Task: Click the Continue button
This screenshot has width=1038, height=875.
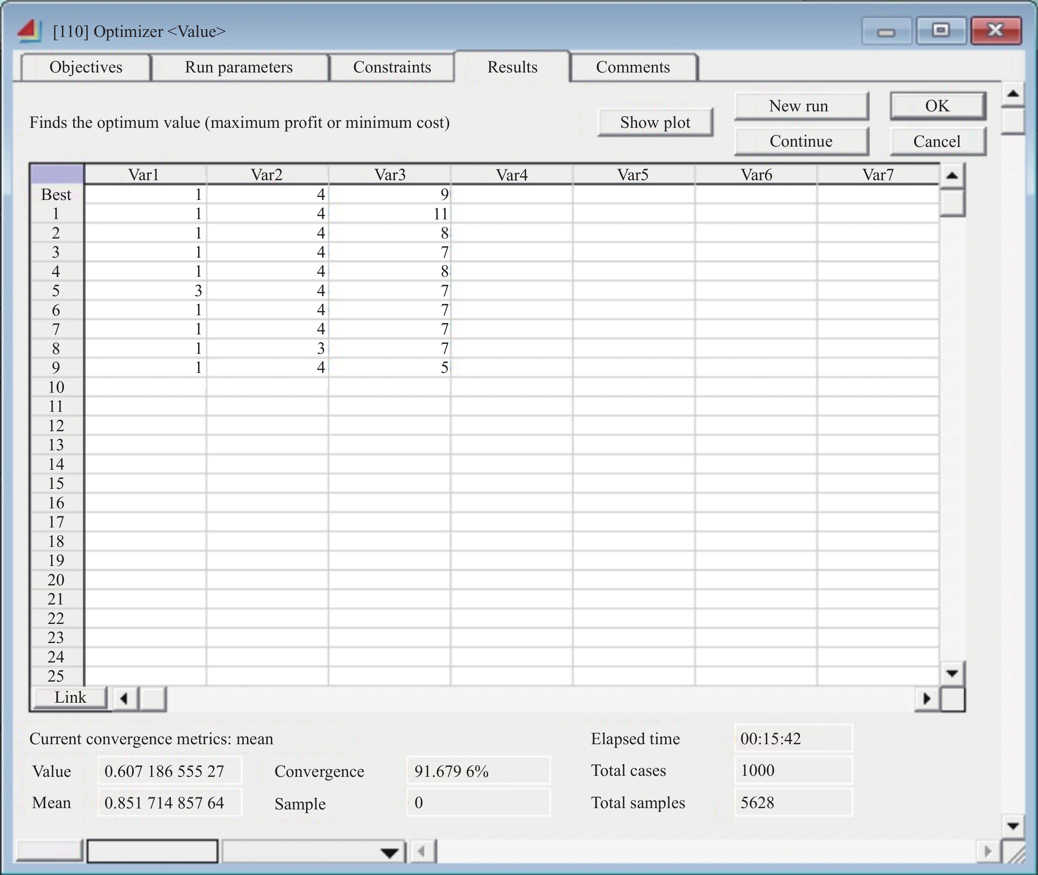Action: 801,141
